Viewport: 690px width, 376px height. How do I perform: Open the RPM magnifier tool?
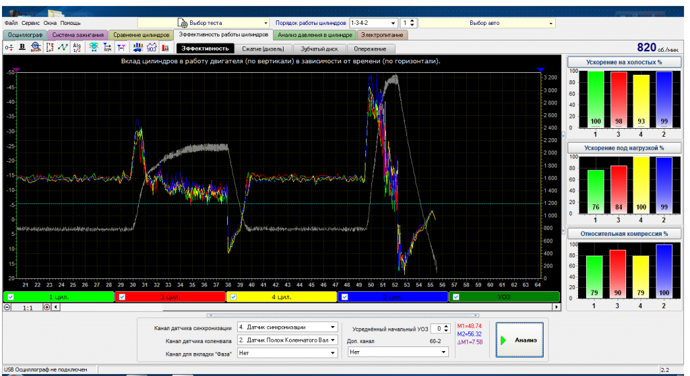[36, 48]
